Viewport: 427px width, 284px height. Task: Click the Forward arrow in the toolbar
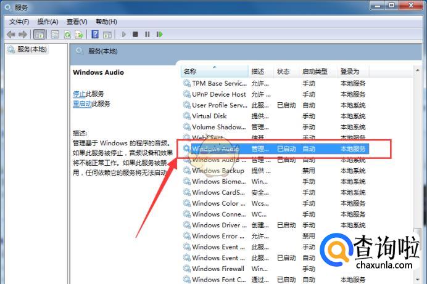(x=23, y=34)
